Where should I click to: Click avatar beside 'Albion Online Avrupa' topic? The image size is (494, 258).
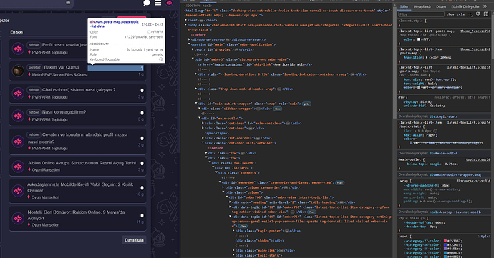(x=19, y=166)
